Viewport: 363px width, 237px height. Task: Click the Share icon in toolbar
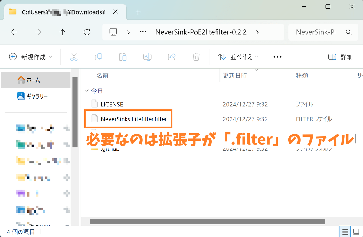(x=172, y=57)
